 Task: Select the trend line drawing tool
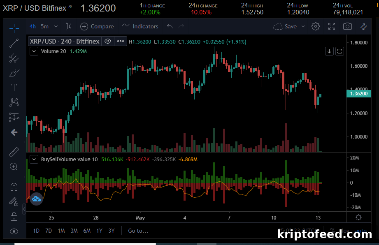(14, 43)
